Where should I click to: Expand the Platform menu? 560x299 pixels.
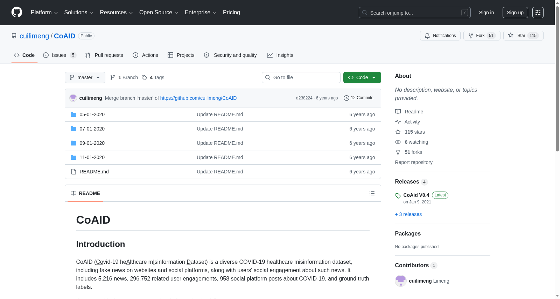tap(44, 13)
